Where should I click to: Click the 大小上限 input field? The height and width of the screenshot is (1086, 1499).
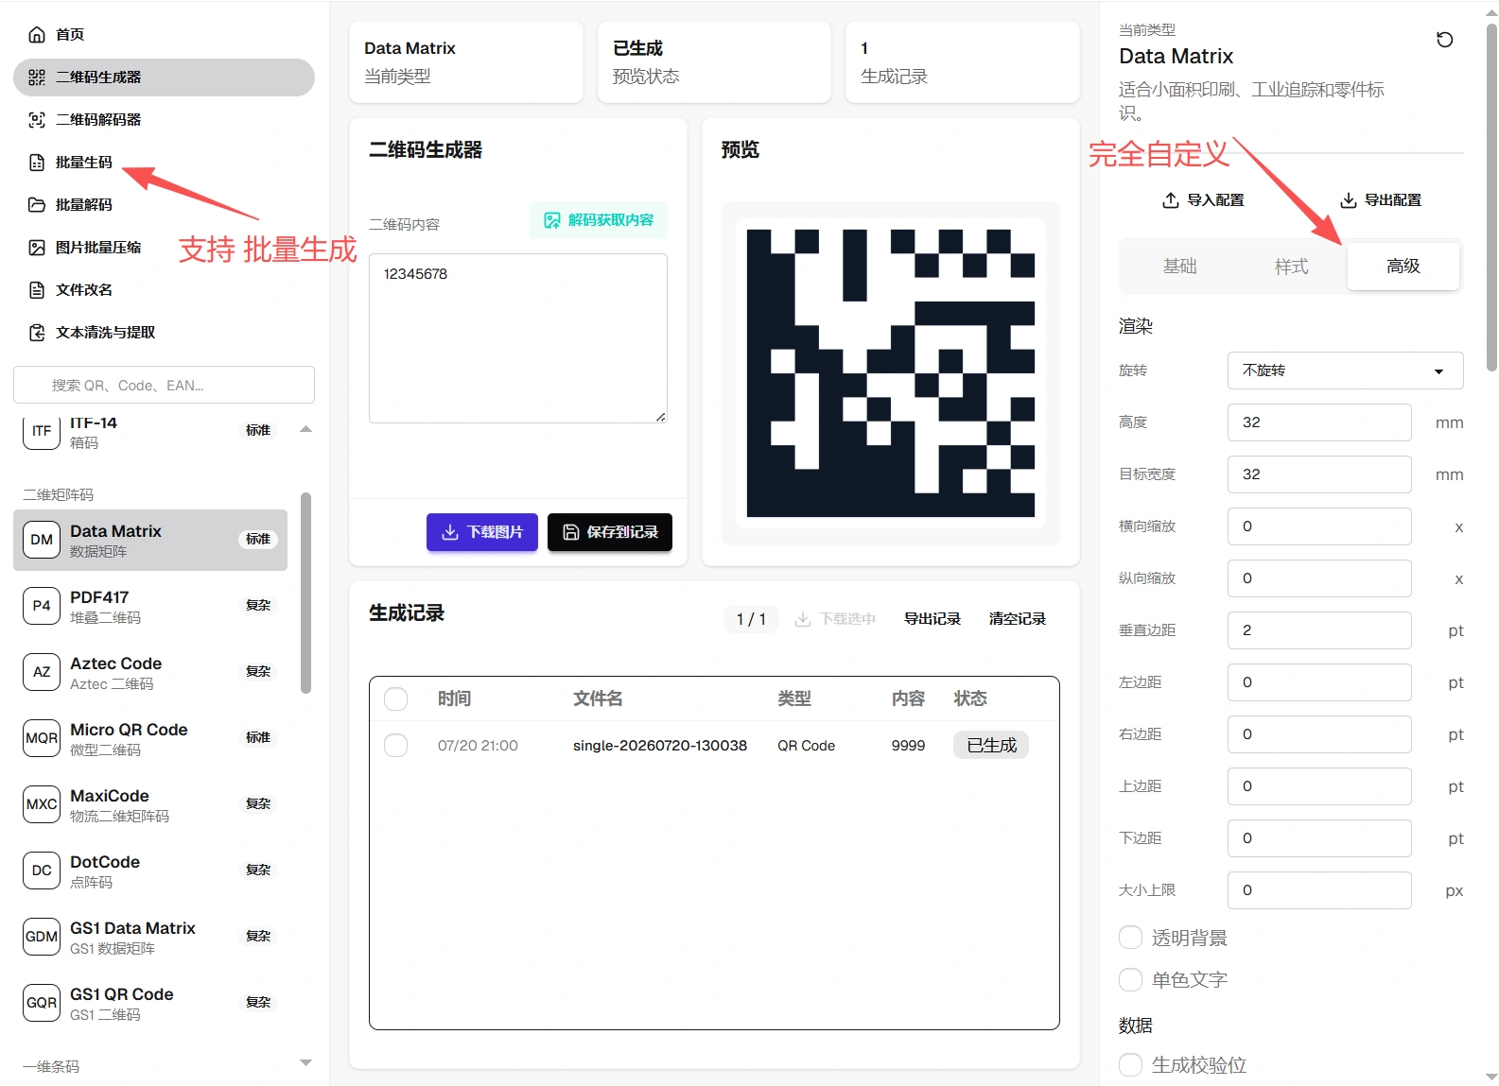(x=1319, y=890)
